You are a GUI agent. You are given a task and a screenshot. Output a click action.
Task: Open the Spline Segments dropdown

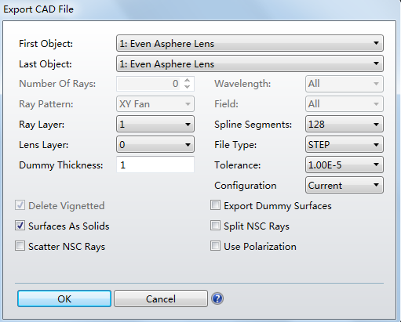pyautogui.click(x=344, y=124)
